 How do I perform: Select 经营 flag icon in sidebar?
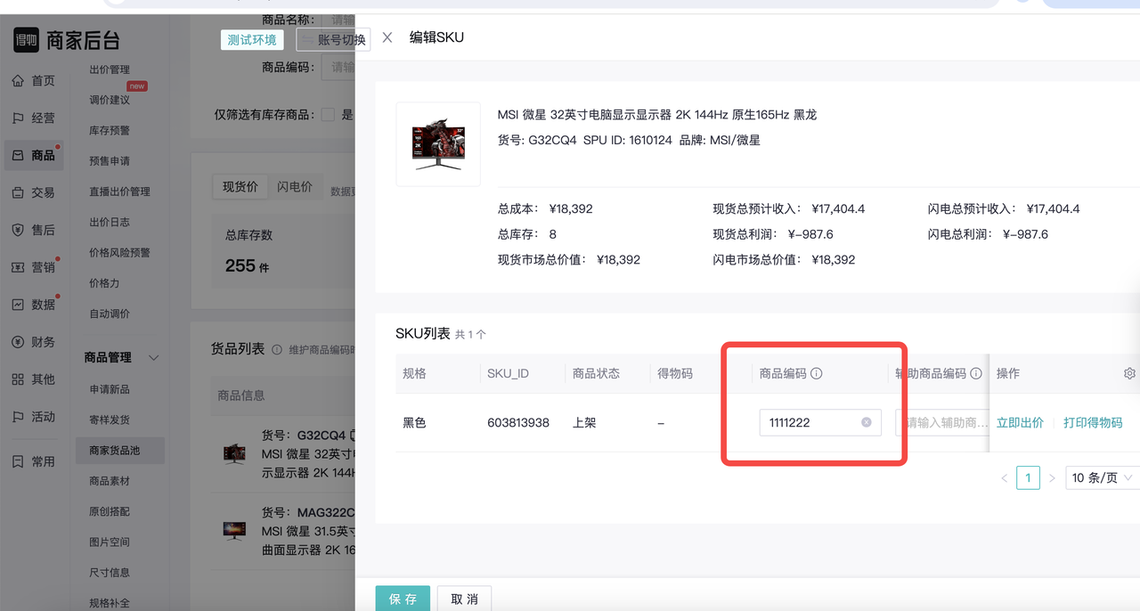click(x=18, y=118)
